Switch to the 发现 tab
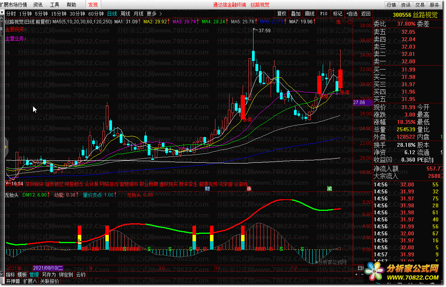This screenshot has height=287, width=446. [93, 5]
